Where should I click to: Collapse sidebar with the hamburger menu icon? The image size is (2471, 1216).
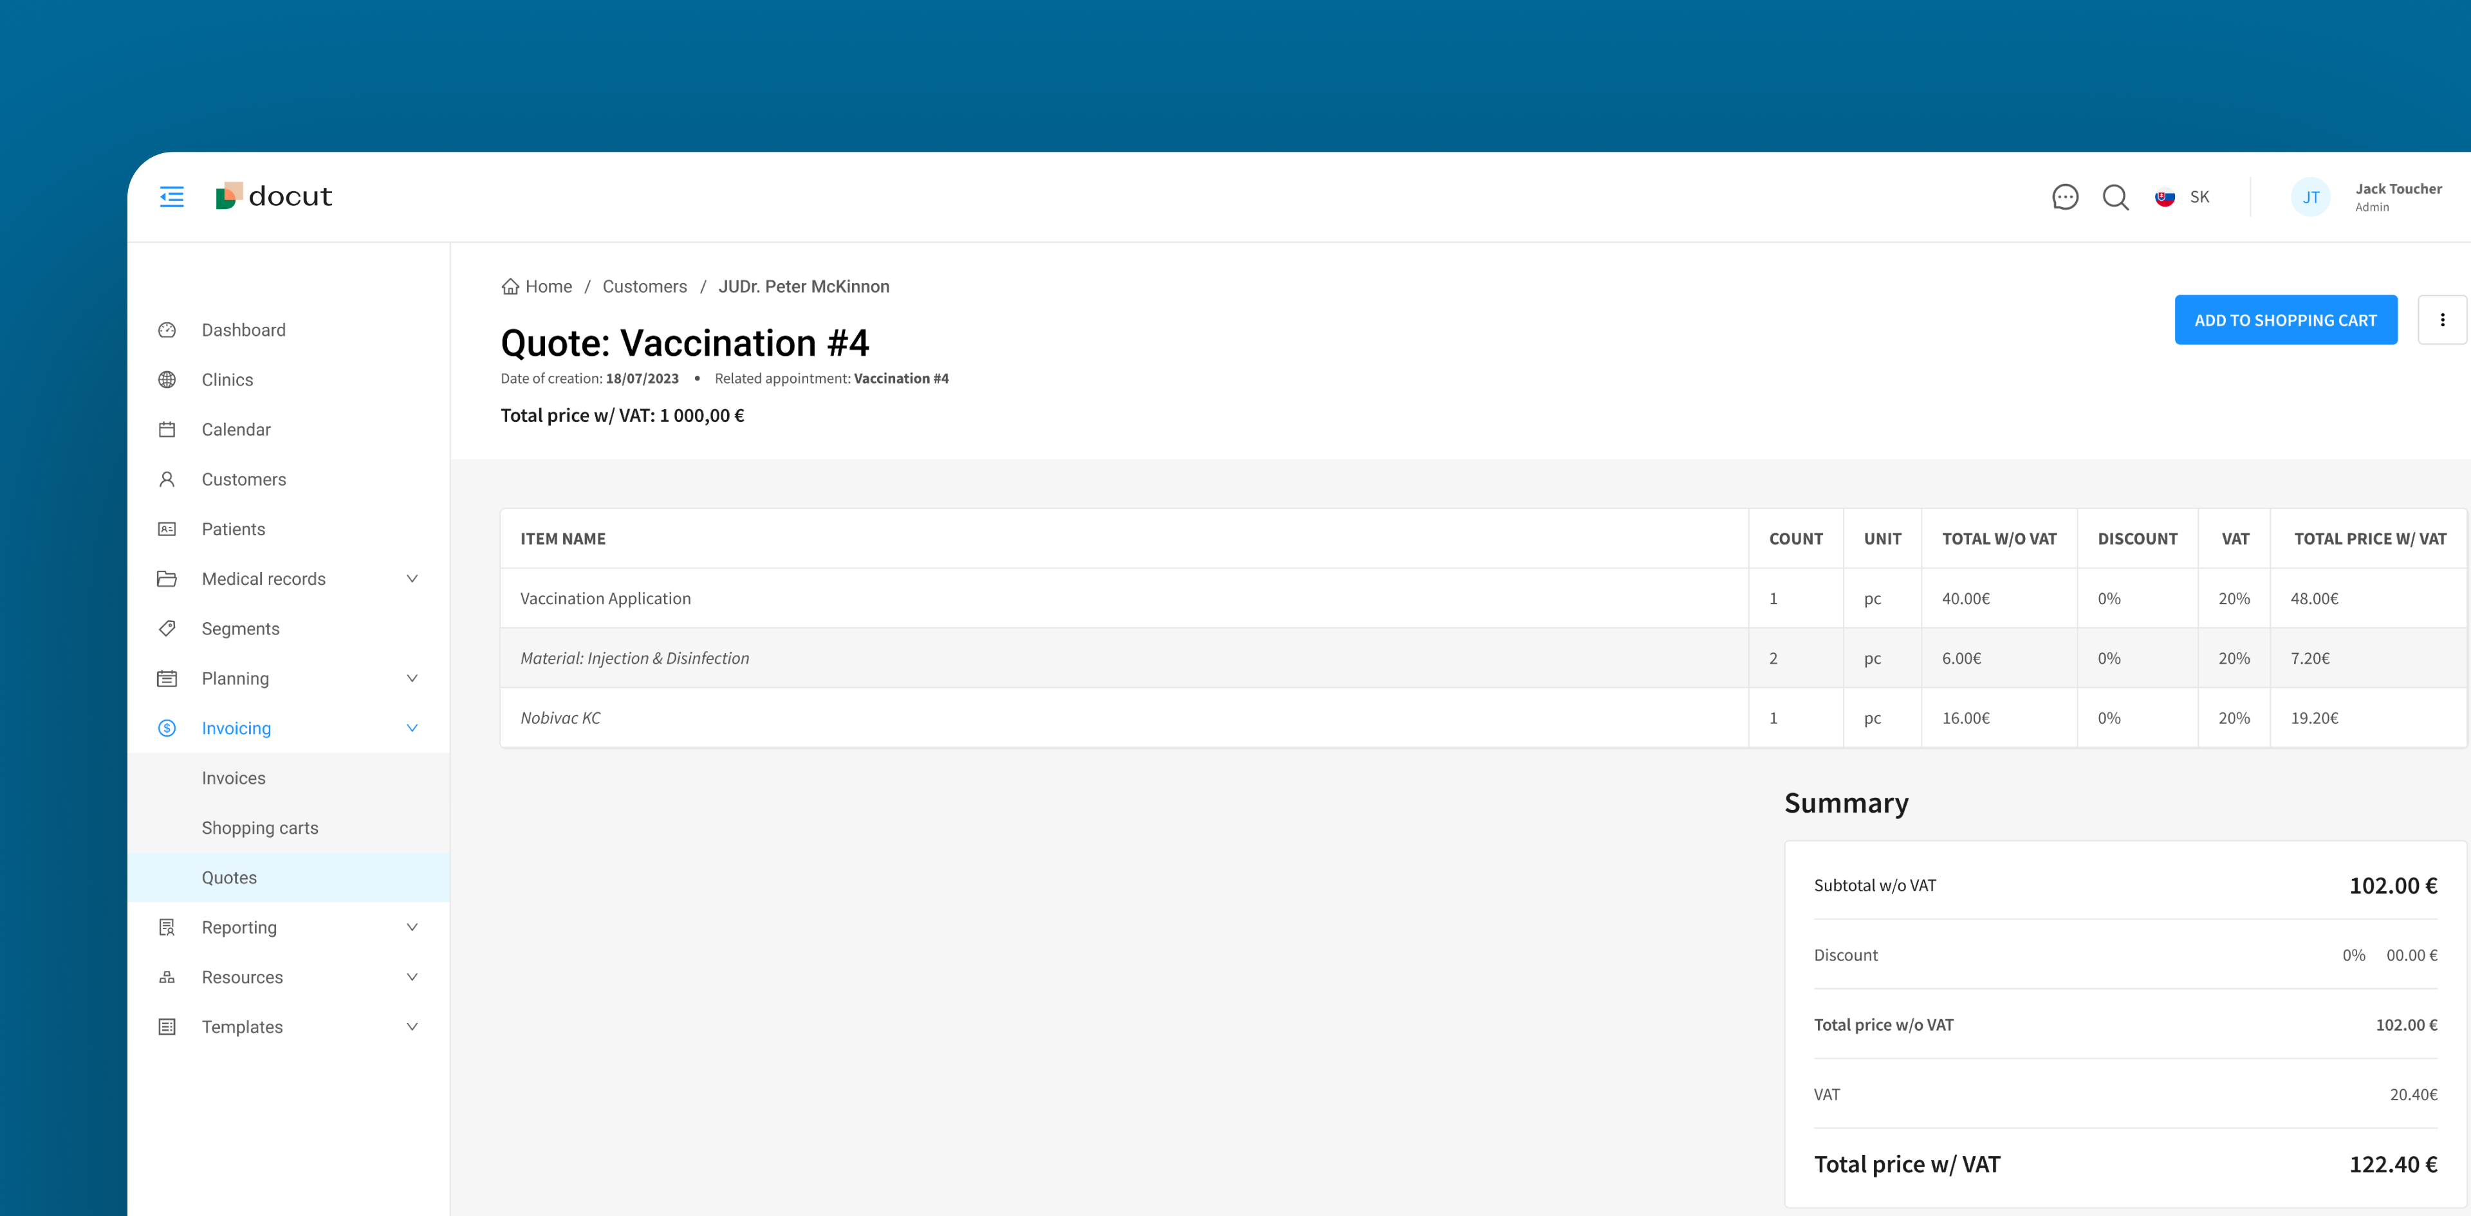click(172, 197)
